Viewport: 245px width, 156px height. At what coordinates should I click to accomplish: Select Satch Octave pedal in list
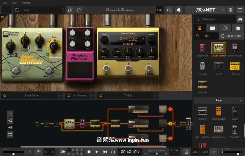point(219,131)
